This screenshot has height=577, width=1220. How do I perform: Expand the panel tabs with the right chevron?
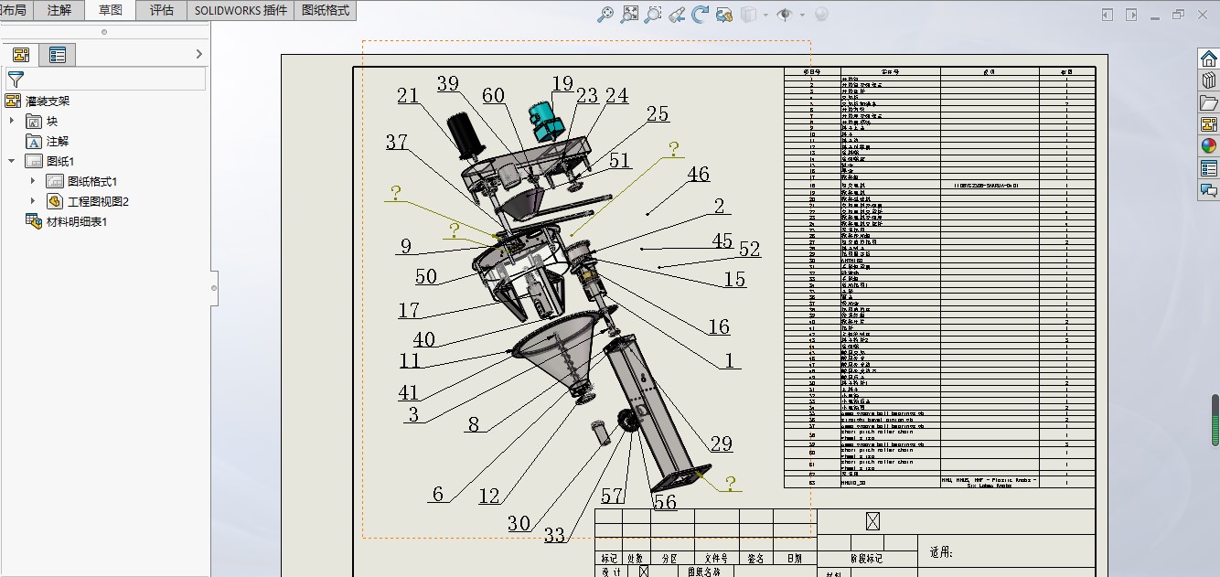click(x=199, y=55)
